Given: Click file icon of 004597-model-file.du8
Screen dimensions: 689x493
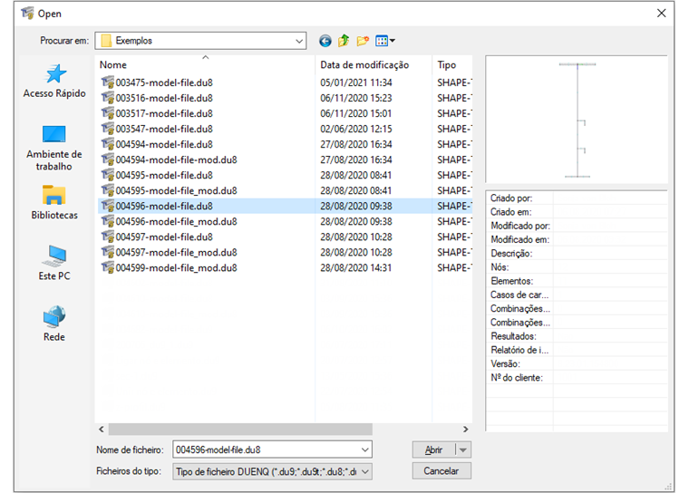Looking at the screenshot, I should coord(108,237).
